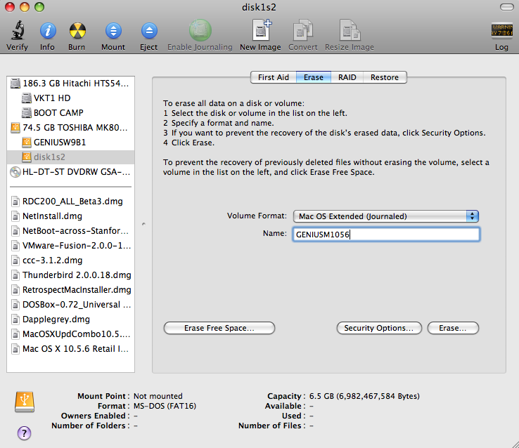Select RDC200_ALL_Beta3.dmg image
Screen dimensions: 519x448
click(x=70, y=202)
